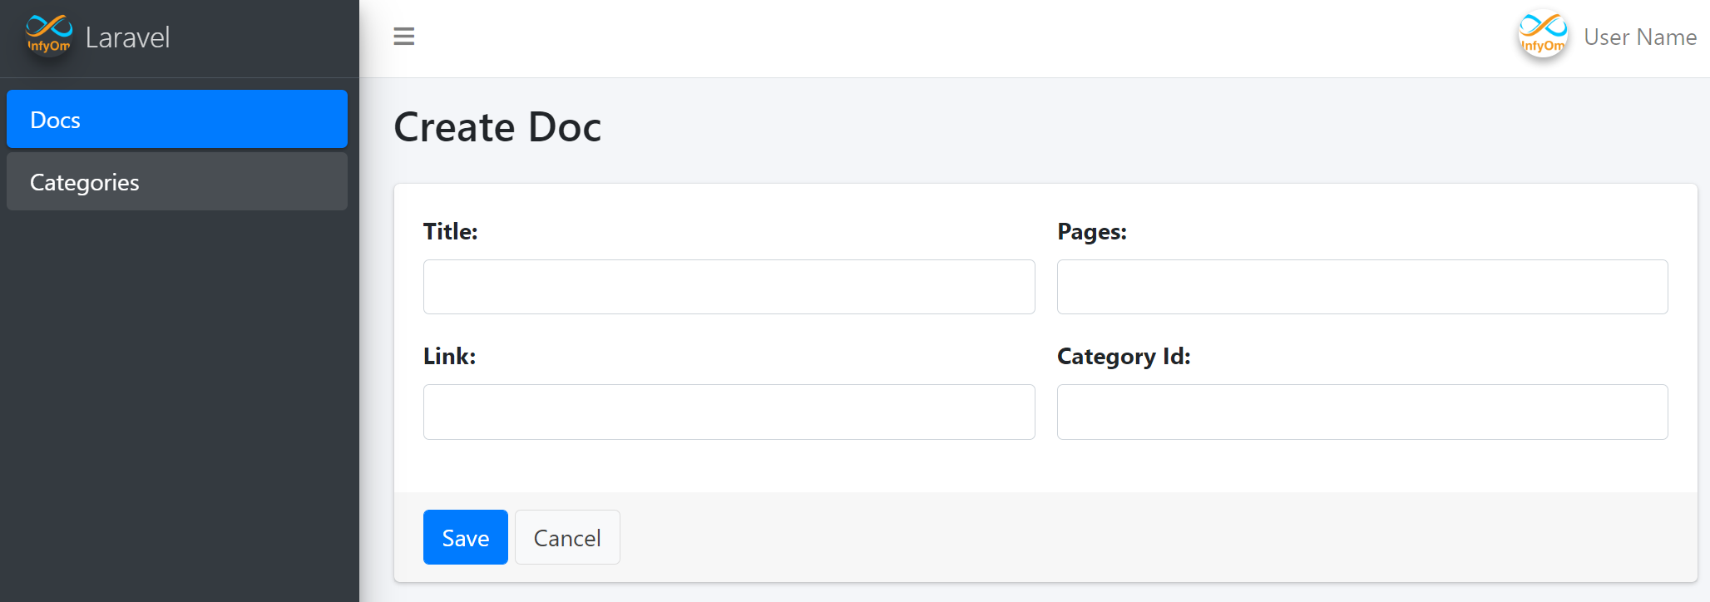Click the Category Id input box
1710x602 pixels.
(x=1362, y=412)
